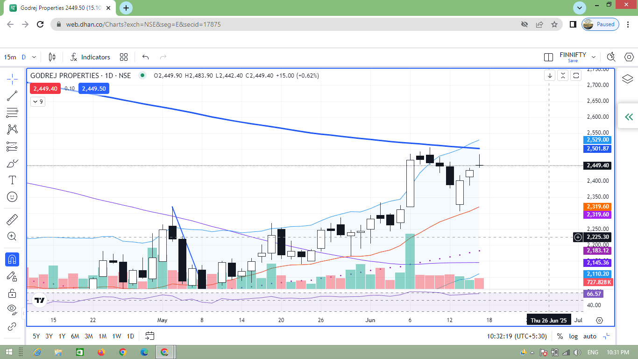This screenshot has width=638, height=359.
Task: Click the blue 2,449.50 buy price button
Action: point(93,88)
